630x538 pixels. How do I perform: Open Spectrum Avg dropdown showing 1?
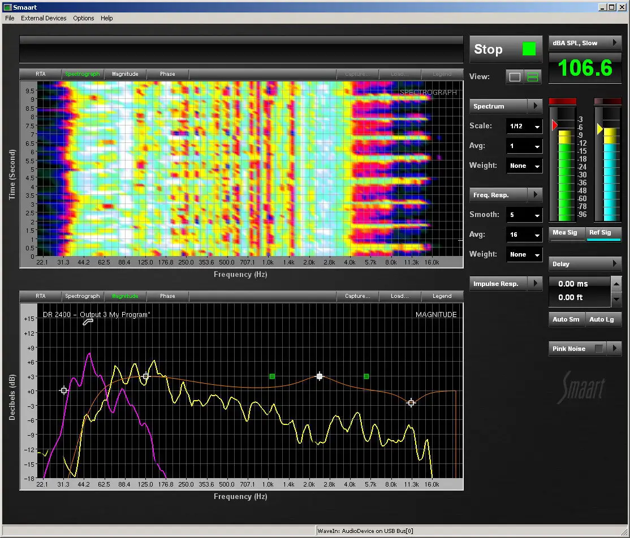[524, 146]
